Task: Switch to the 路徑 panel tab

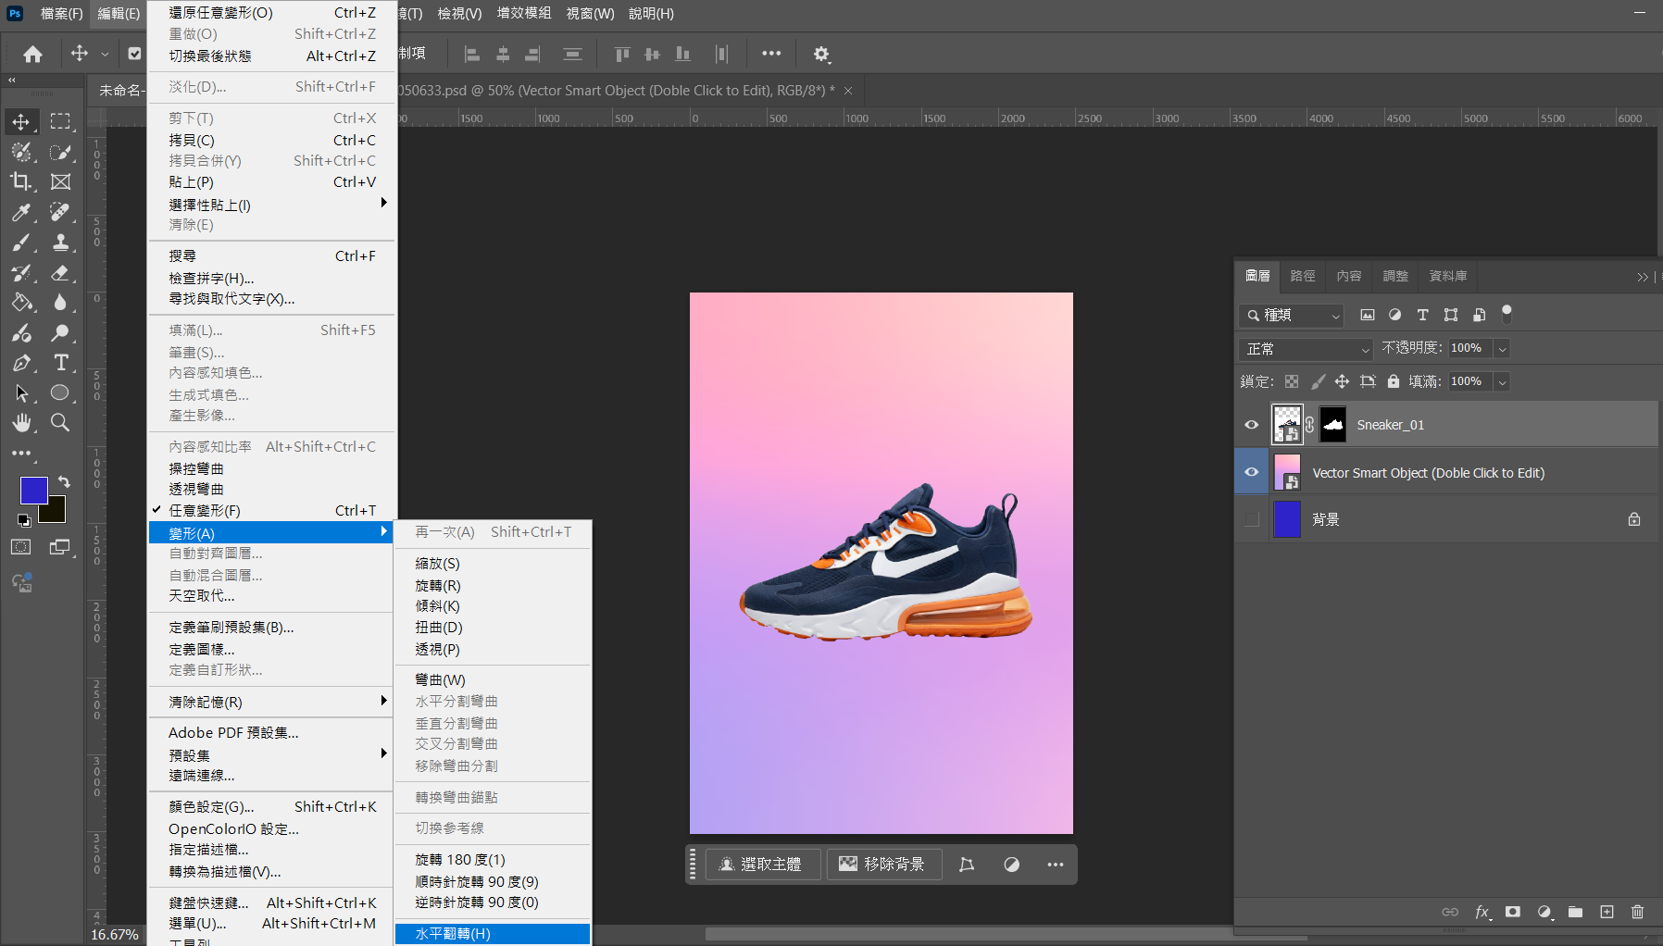Action: [x=1303, y=276]
